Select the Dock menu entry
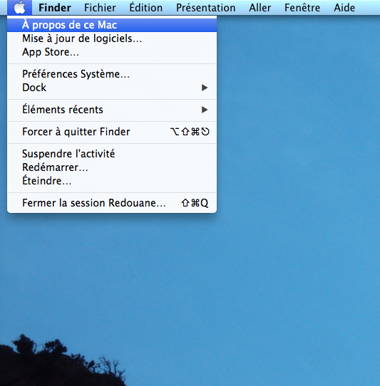This screenshot has height=386, width=380. pos(112,88)
